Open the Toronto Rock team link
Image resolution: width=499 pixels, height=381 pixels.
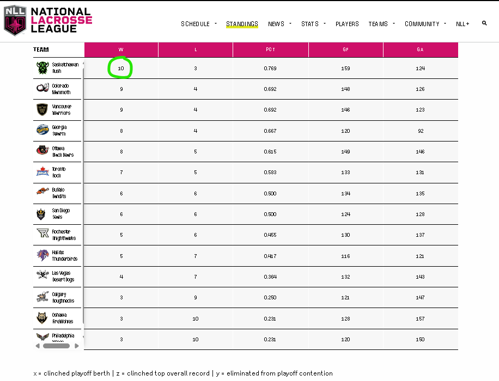tap(58, 173)
